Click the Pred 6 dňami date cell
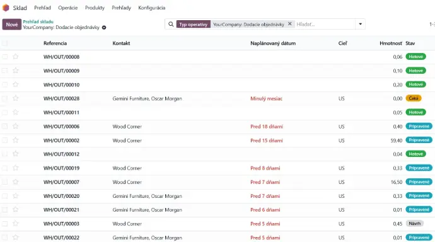 [265, 210]
